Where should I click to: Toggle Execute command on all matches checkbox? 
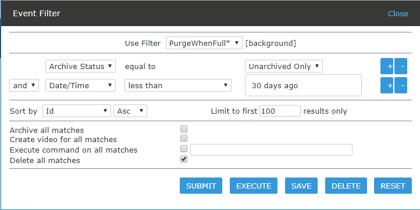pos(184,149)
